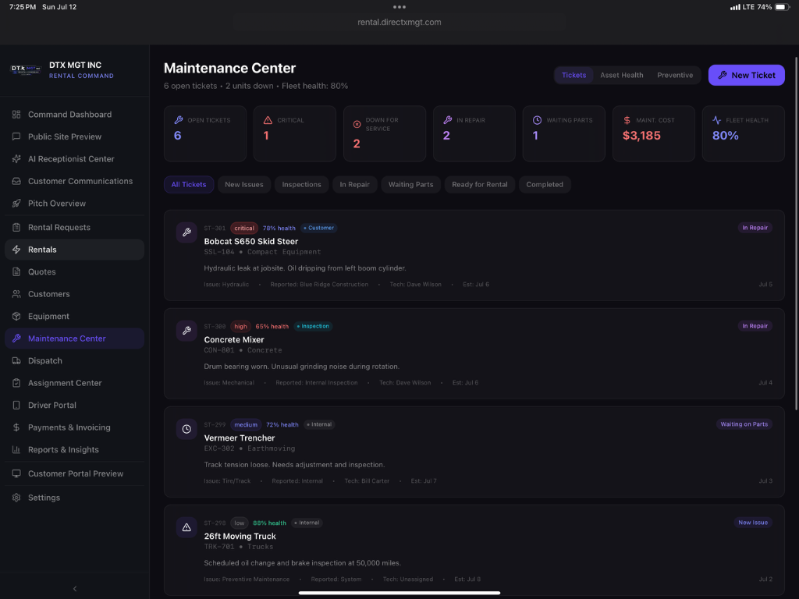This screenshot has width=799, height=599.
Task: Open the Driver Portal page
Action: click(x=74, y=406)
